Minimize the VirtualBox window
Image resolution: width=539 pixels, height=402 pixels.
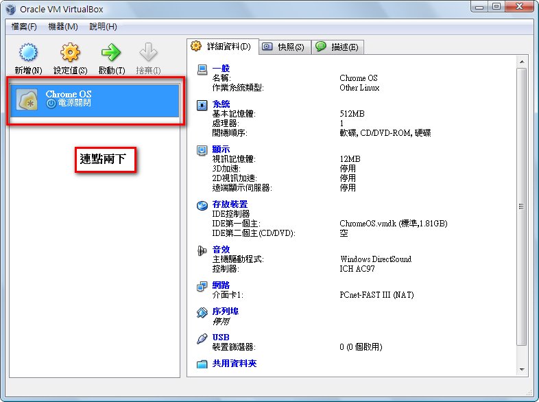tap(479, 6)
